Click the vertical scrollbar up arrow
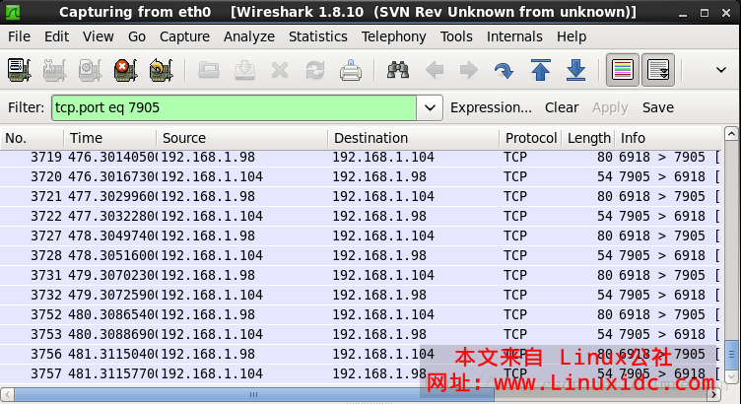 [x=731, y=134]
